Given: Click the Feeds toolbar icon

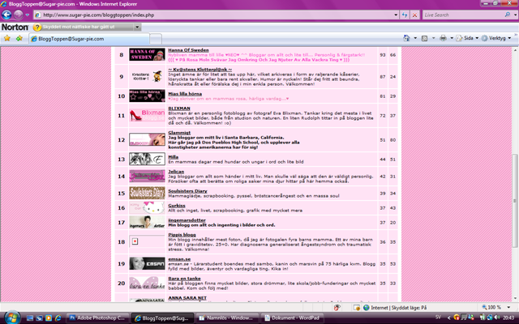Looking at the screenshot, I should coord(424,38).
